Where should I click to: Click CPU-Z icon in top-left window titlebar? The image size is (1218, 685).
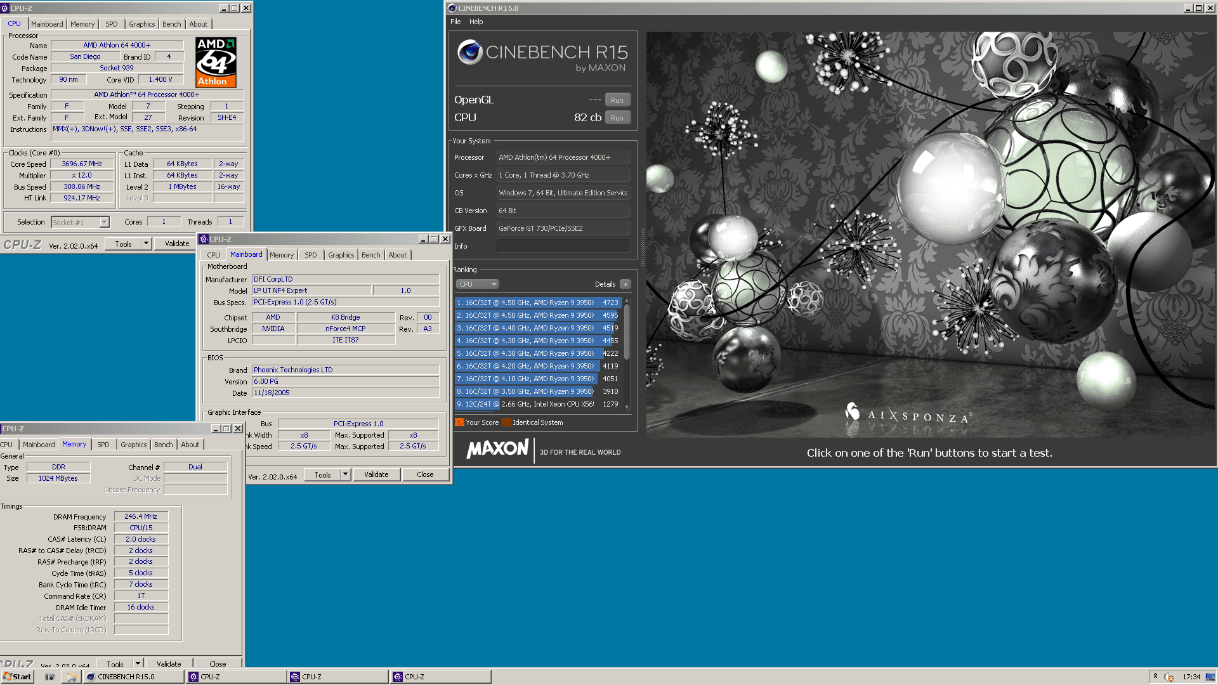5,8
